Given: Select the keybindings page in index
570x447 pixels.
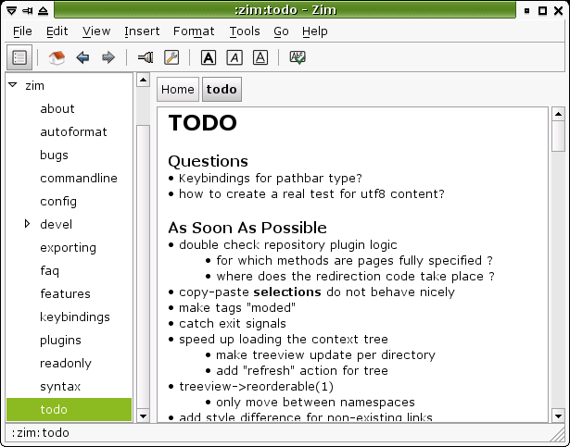Looking at the screenshot, I should (x=74, y=317).
